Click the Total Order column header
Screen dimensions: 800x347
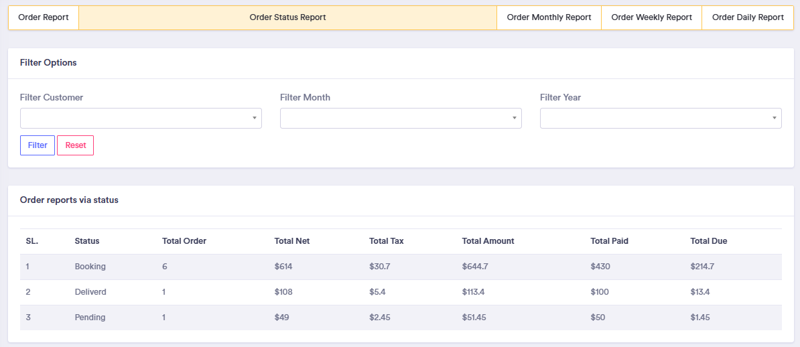184,241
